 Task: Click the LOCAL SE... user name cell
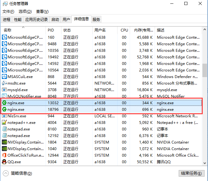[x=104, y=116]
